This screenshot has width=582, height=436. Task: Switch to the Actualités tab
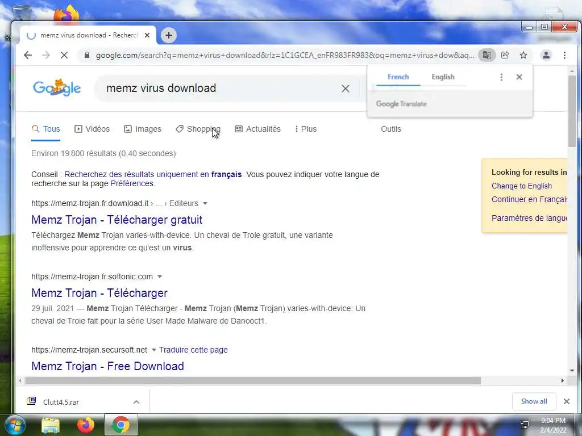[x=257, y=129]
